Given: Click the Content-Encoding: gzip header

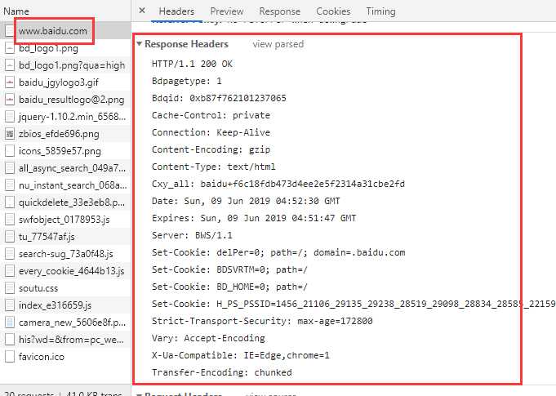Looking at the screenshot, I should [x=211, y=149].
